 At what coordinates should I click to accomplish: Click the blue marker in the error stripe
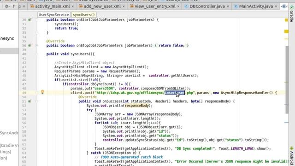[x=286, y=122]
